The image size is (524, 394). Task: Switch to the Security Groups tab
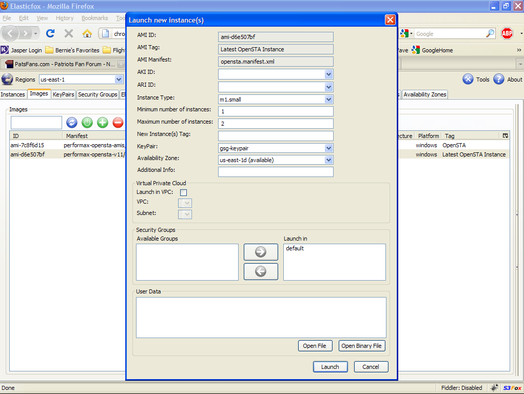coord(98,94)
